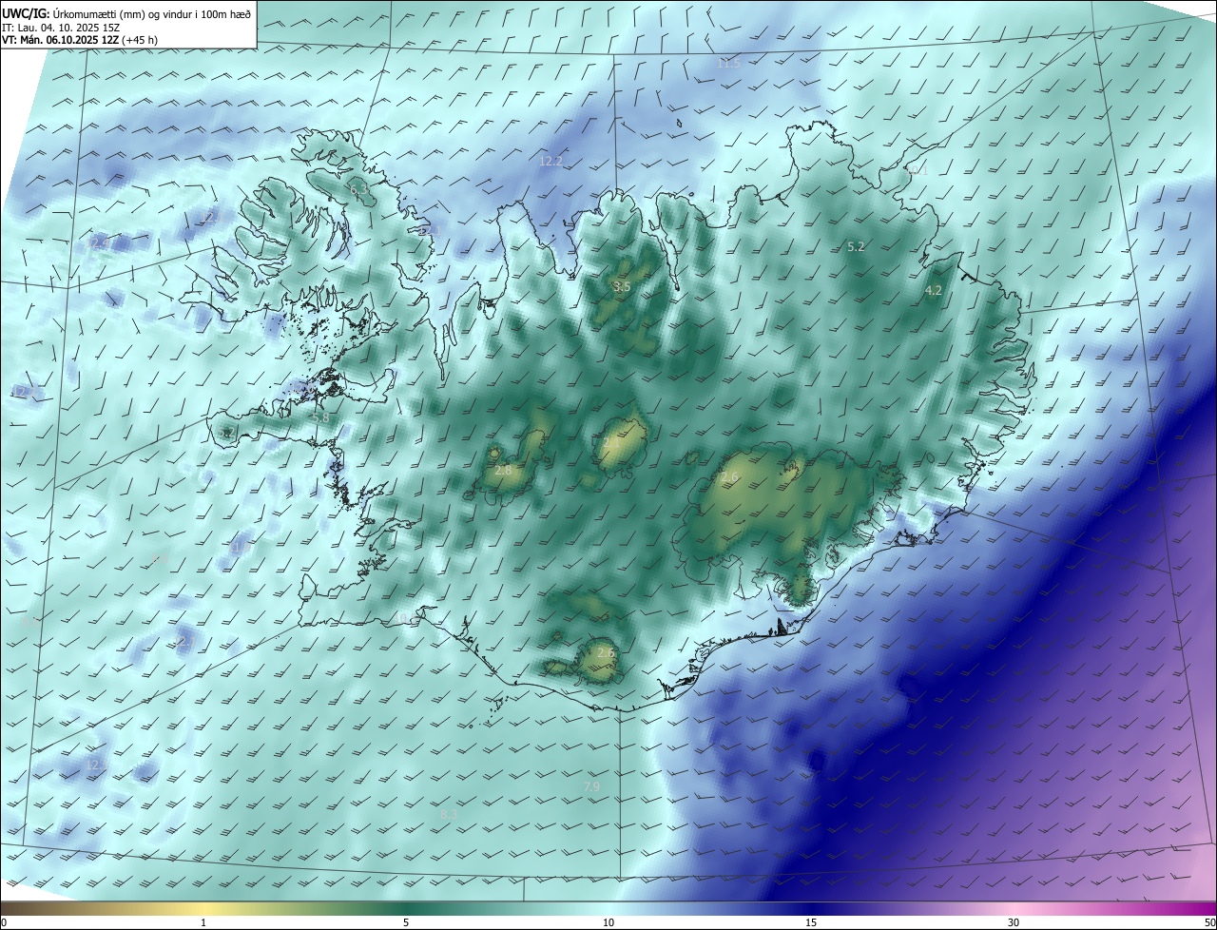This screenshot has width=1217, height=930.
Task: Click the 3.5 value in north Iceland
Action: click(622, 286)
